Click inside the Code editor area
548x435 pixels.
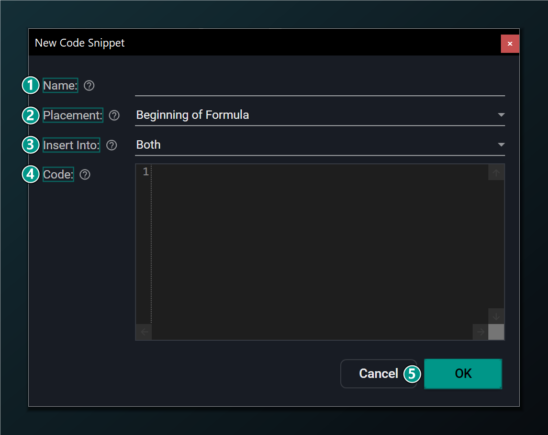coord(320,252)
